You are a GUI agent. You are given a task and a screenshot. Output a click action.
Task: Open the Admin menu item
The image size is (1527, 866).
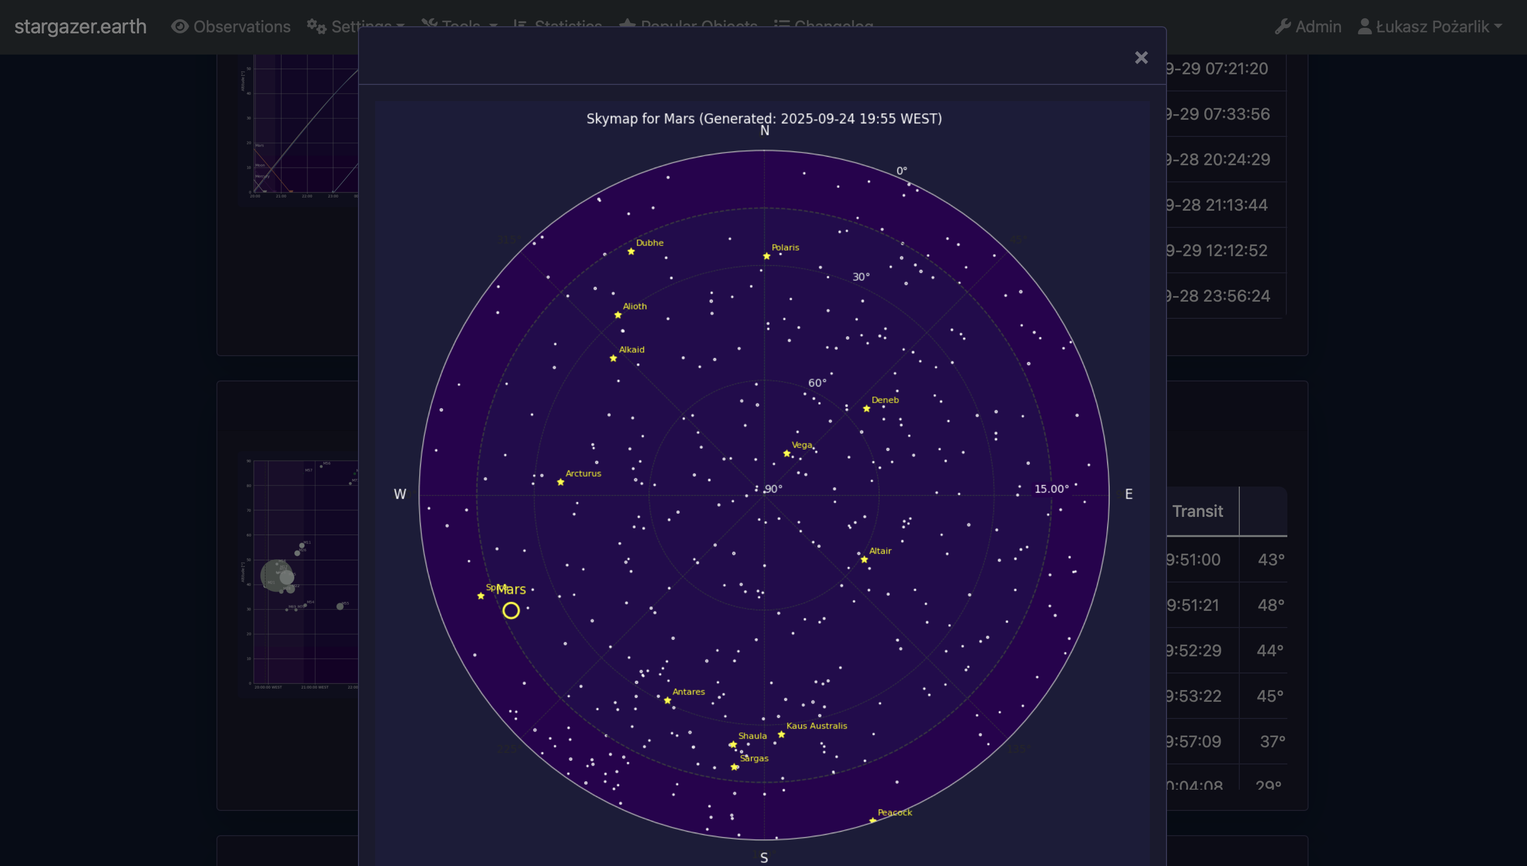click(1318, 27)
